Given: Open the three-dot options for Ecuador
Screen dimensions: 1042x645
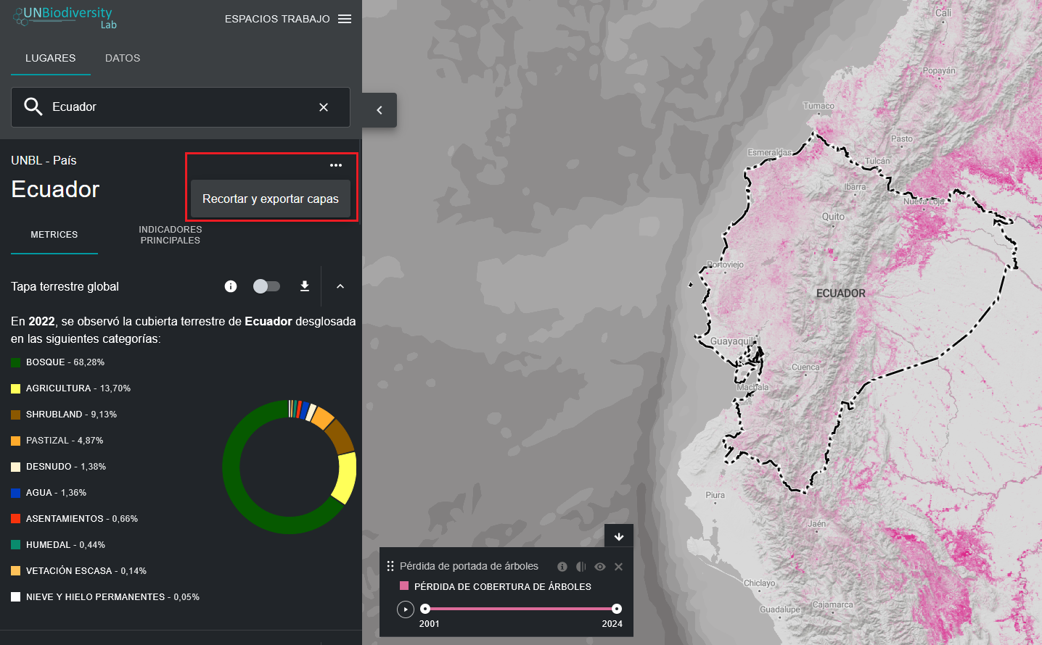Looking at the screenshot, I should [336, 165].
